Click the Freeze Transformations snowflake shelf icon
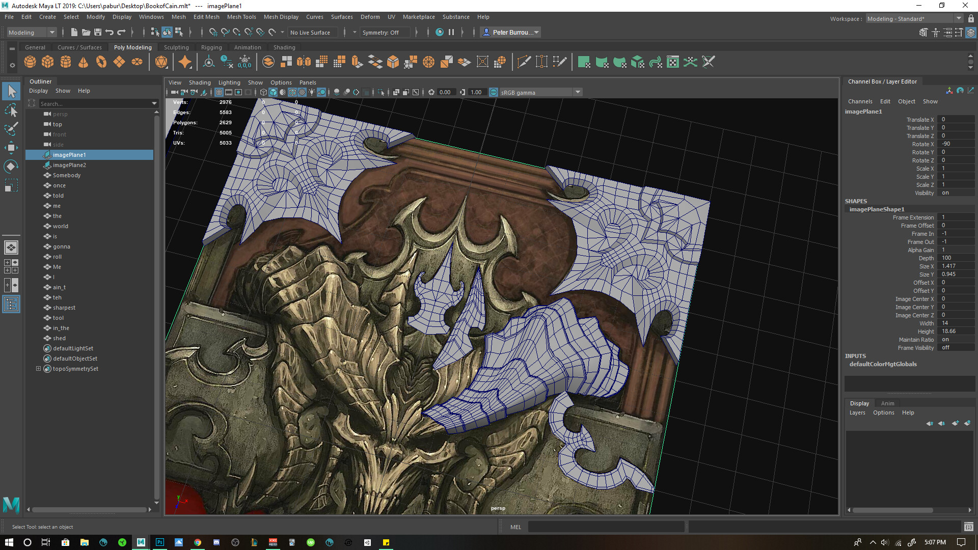Screen dimensions: 978x550 click(x=244, y=62)
